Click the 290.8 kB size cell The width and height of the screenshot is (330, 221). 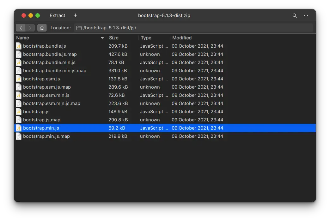118,119
